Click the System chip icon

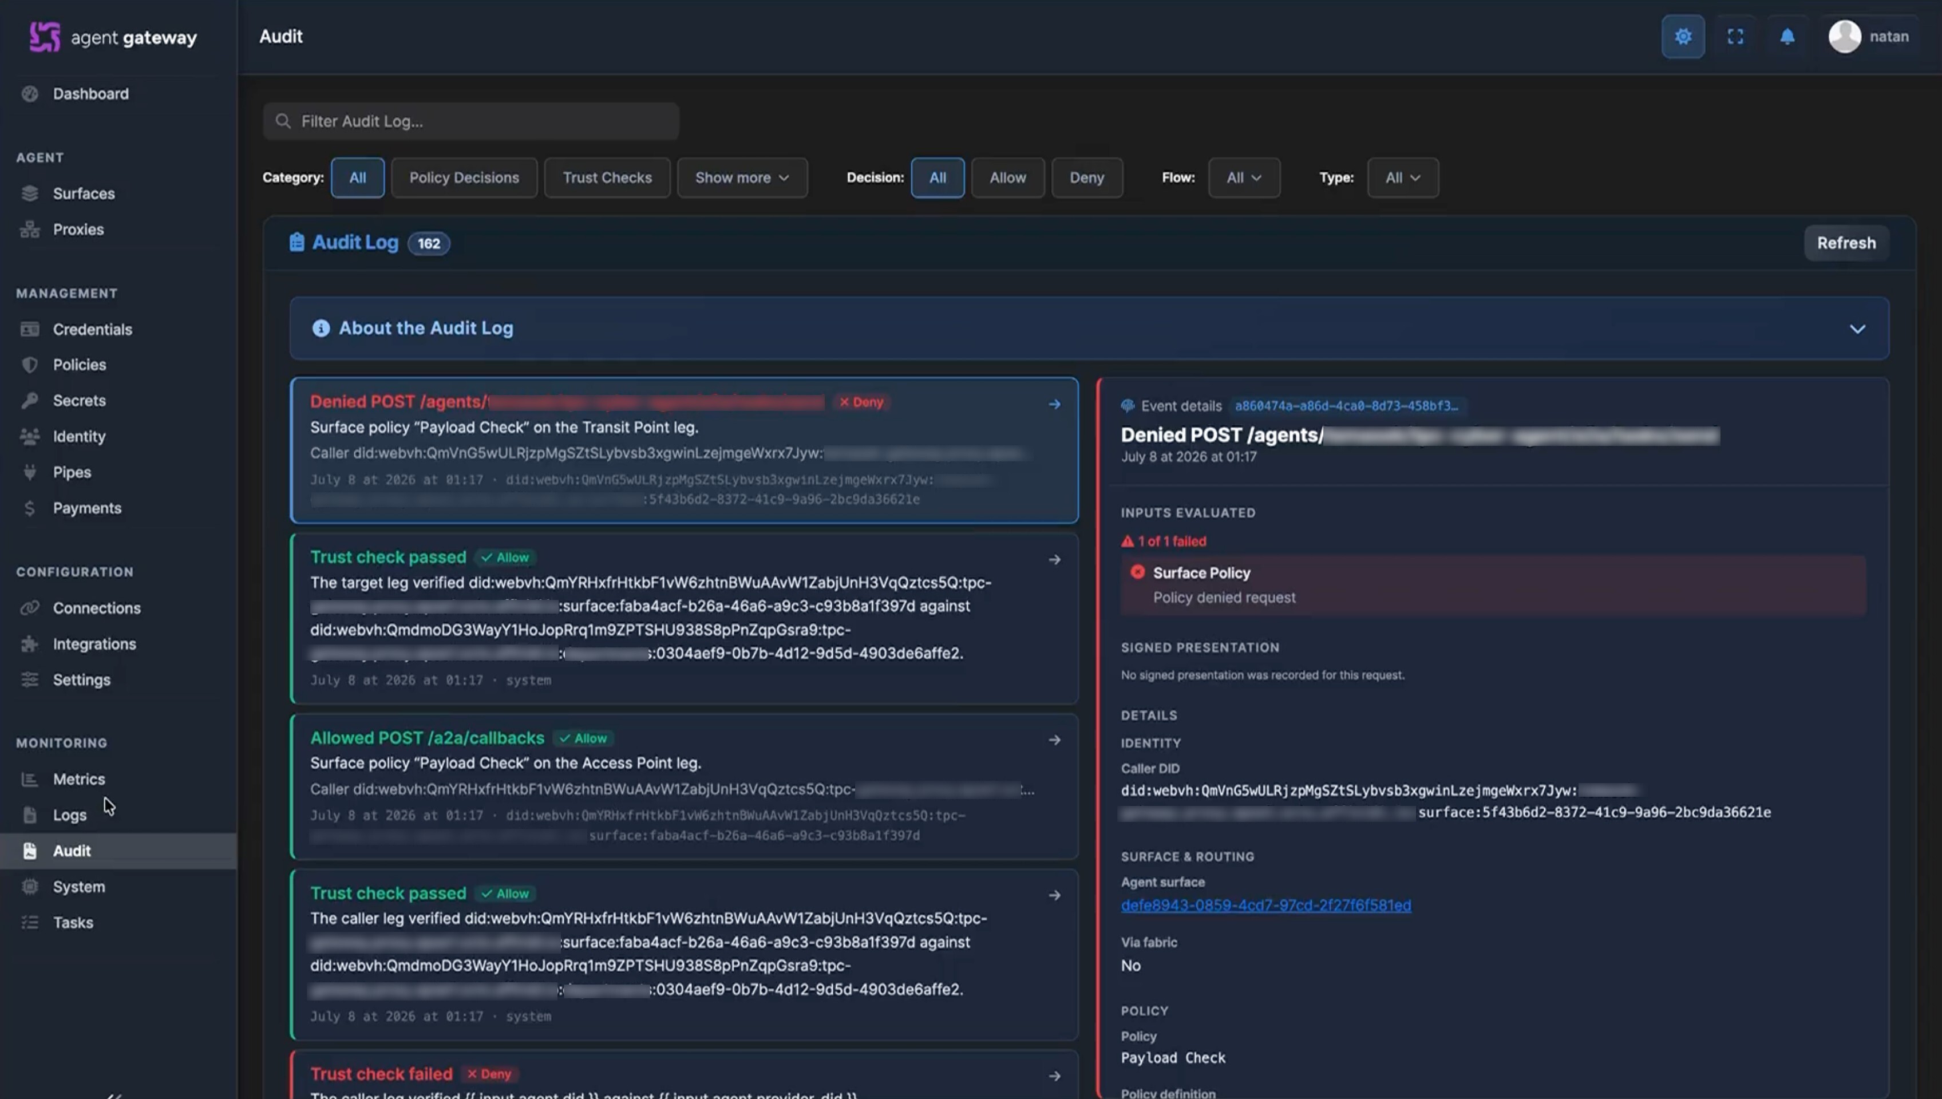(29, 887)
